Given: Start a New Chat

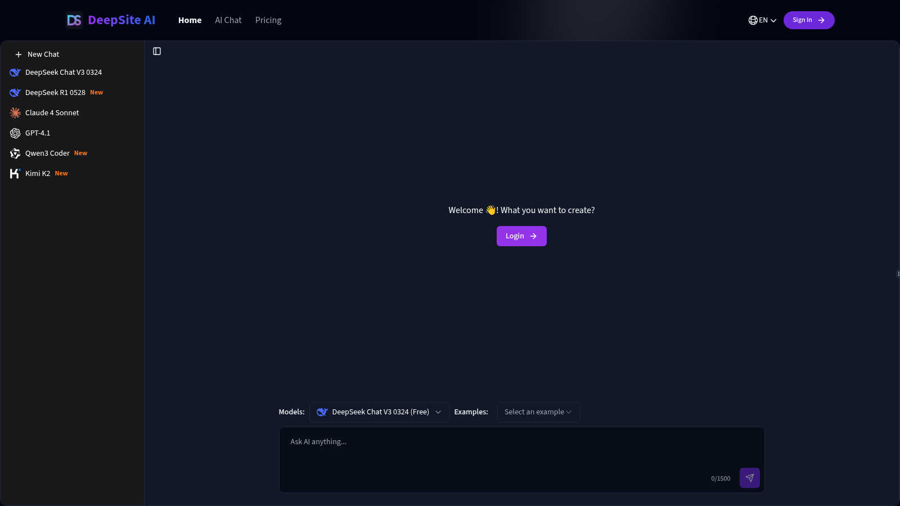Looking at the screenshot, I should point(43,55).
